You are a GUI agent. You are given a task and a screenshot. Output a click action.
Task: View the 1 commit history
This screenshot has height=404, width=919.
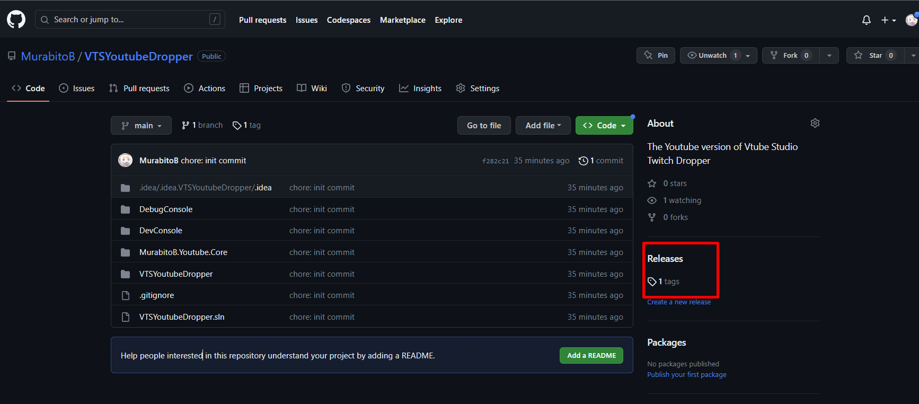(x=601, y=161)
